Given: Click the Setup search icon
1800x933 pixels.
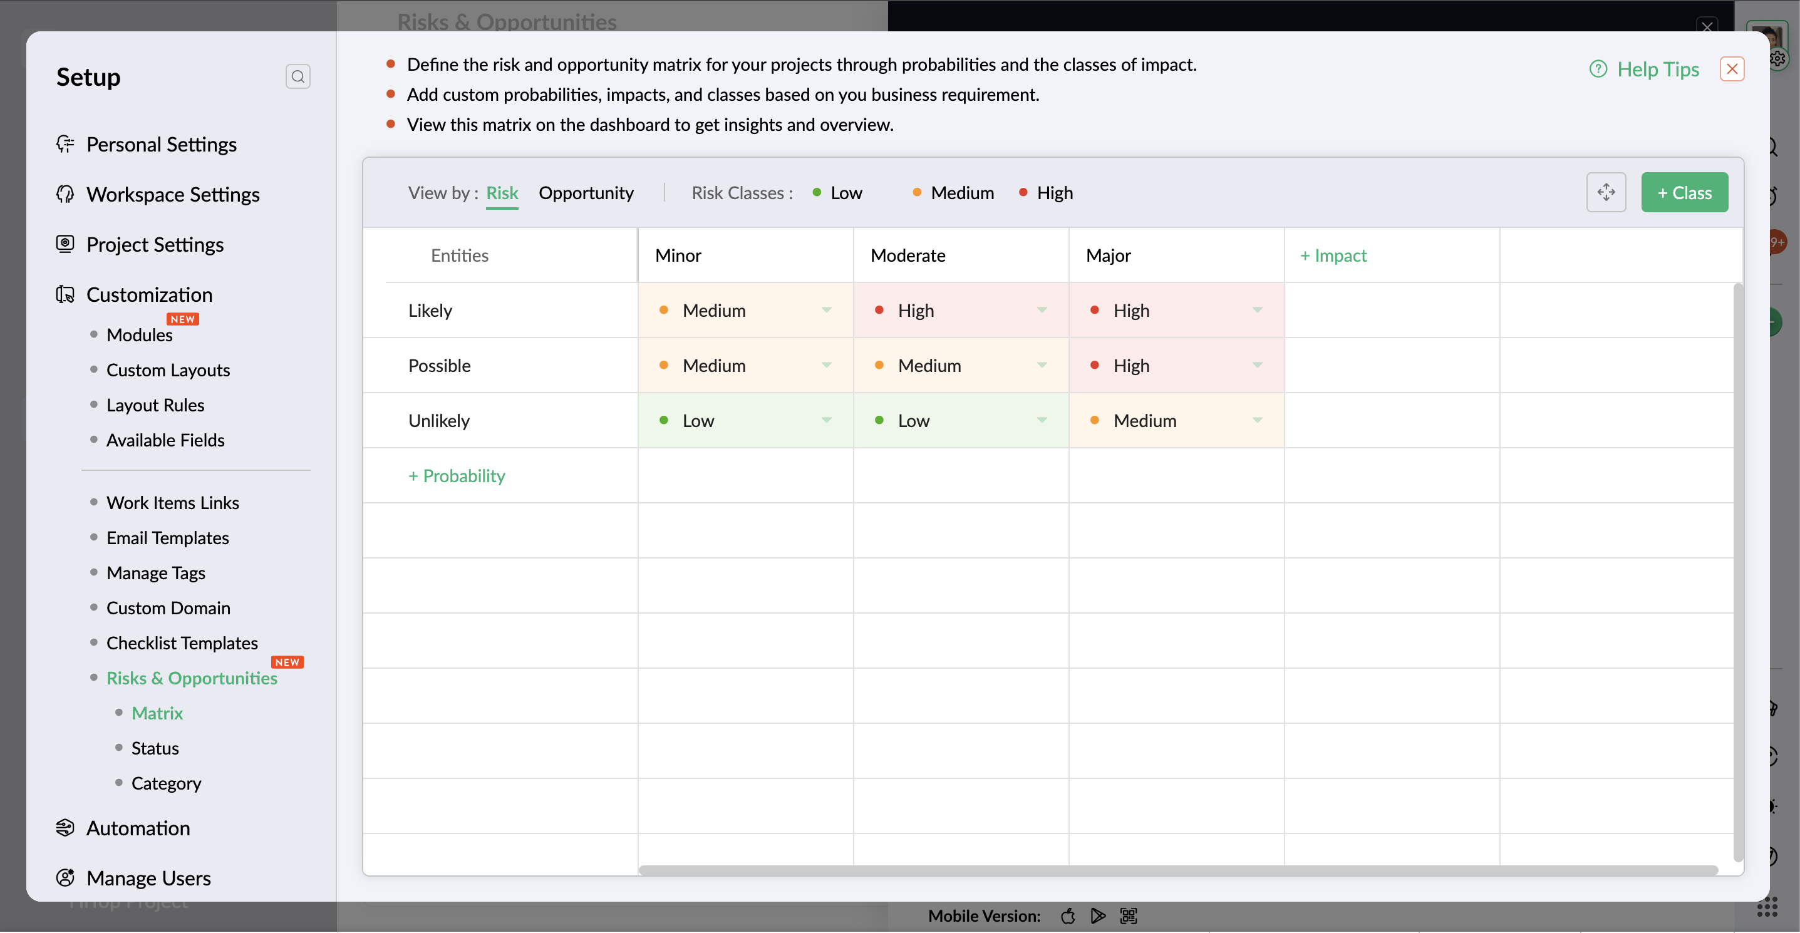Looking at the screenshot, I should tap(297, 76).
